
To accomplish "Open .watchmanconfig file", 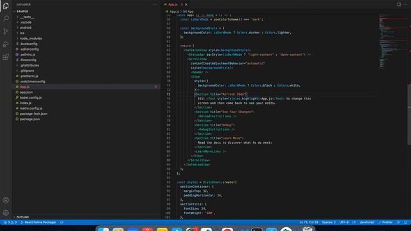I will 33,81.
